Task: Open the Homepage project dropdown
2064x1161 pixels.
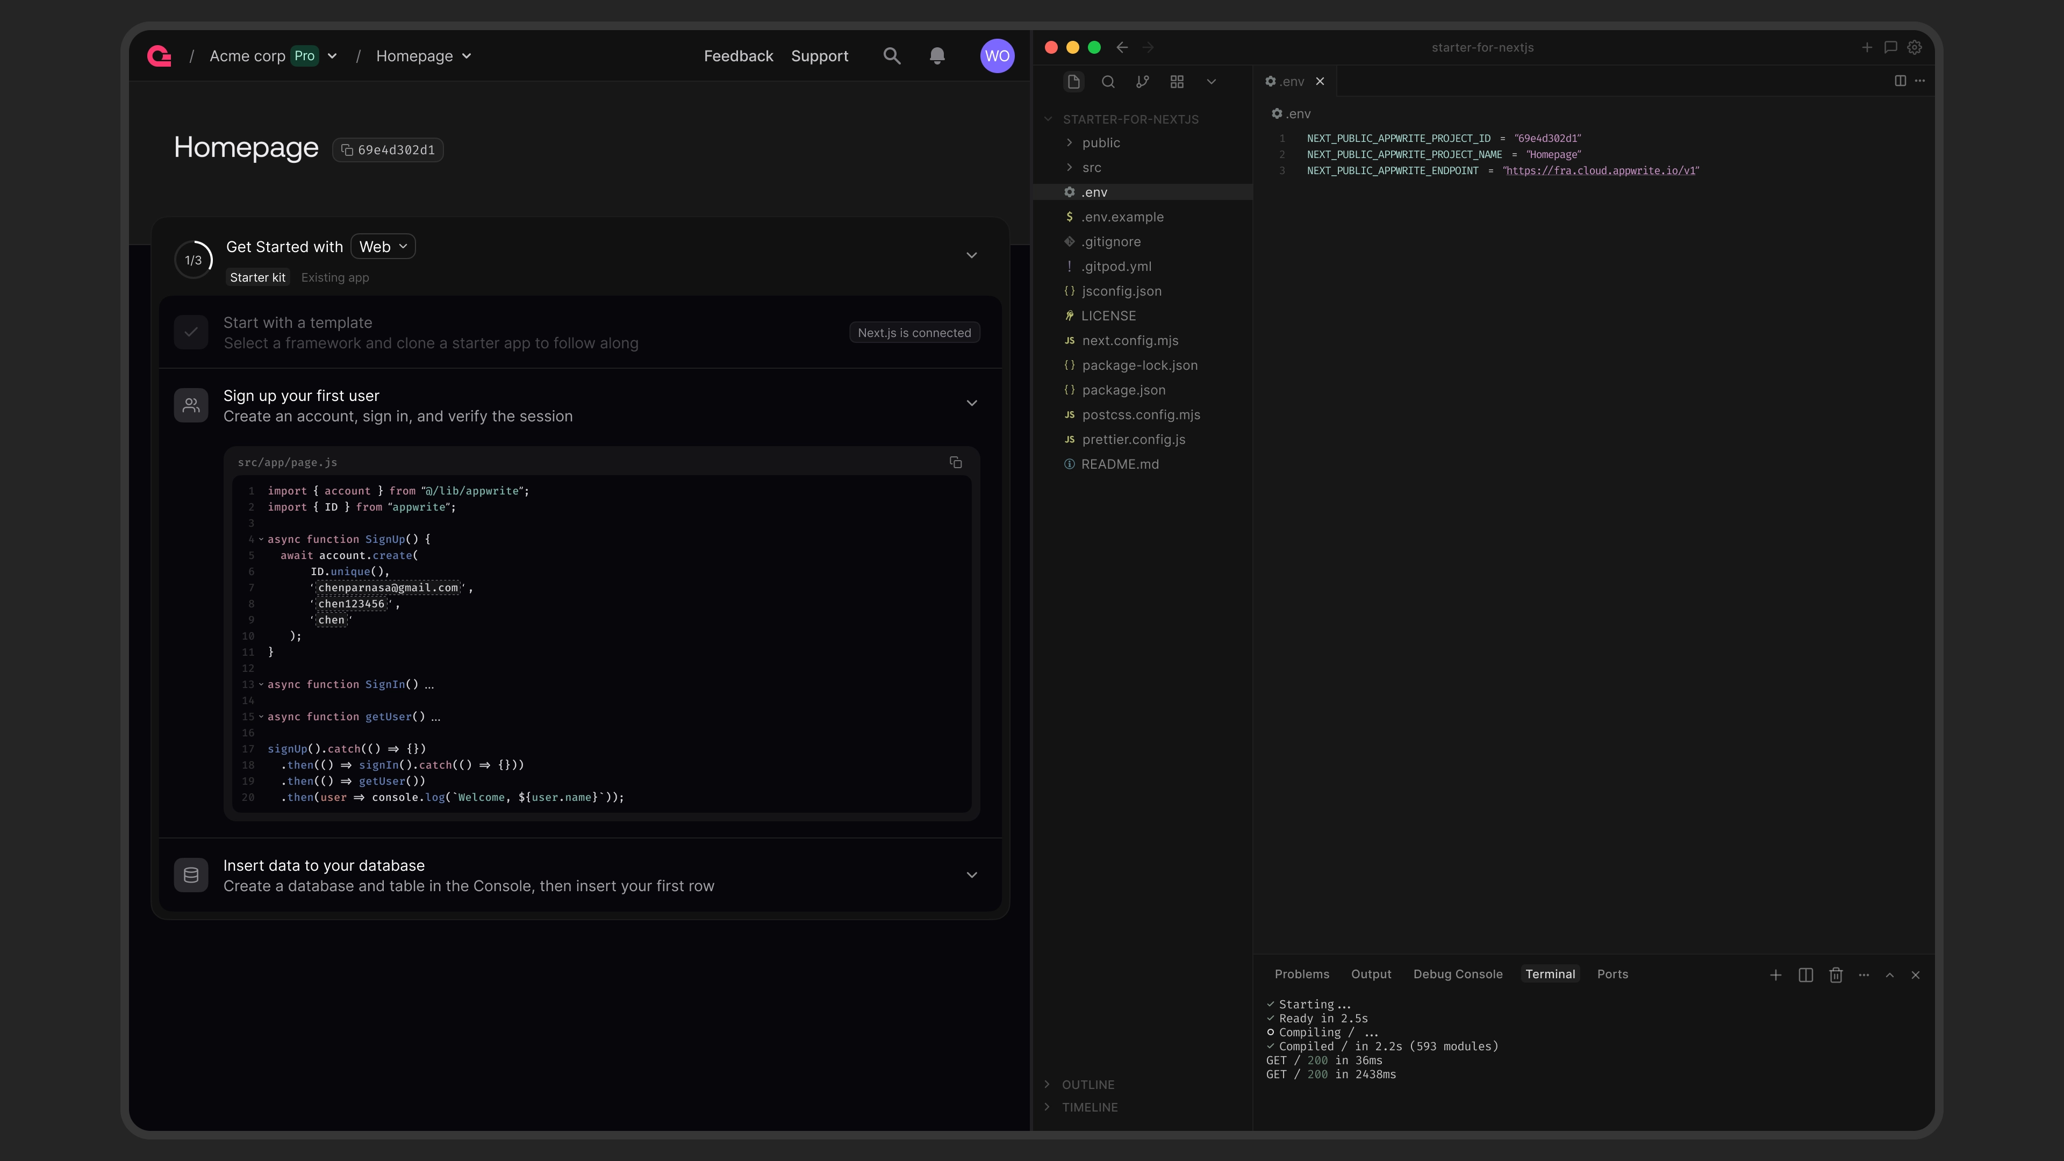Action: click(x=467, y=56)
